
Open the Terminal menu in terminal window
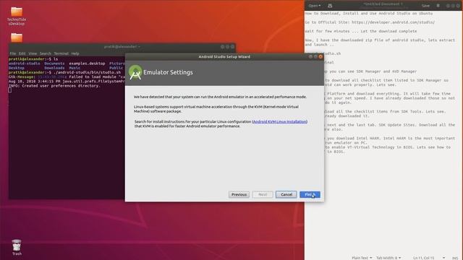pyautogui.click(x=61, y=53)
